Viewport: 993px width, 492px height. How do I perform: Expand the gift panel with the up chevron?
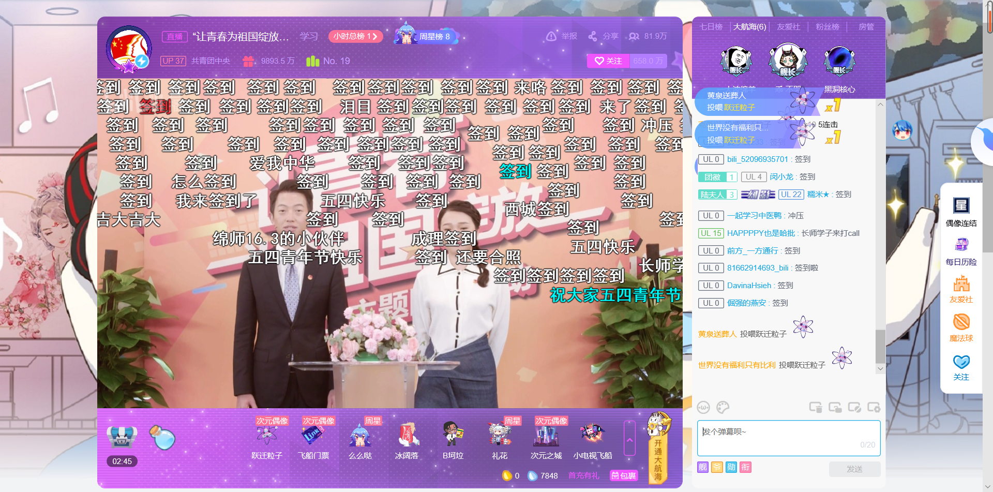pyautogui.click(x=629, y=439)
